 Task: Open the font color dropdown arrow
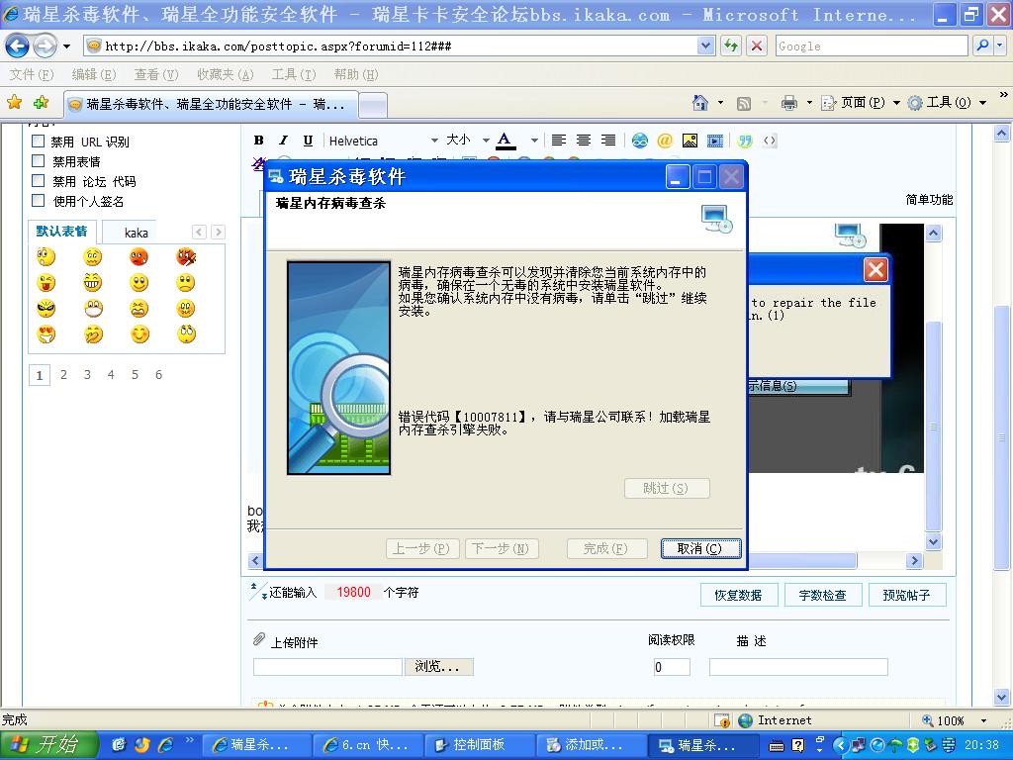pos(534,141)
